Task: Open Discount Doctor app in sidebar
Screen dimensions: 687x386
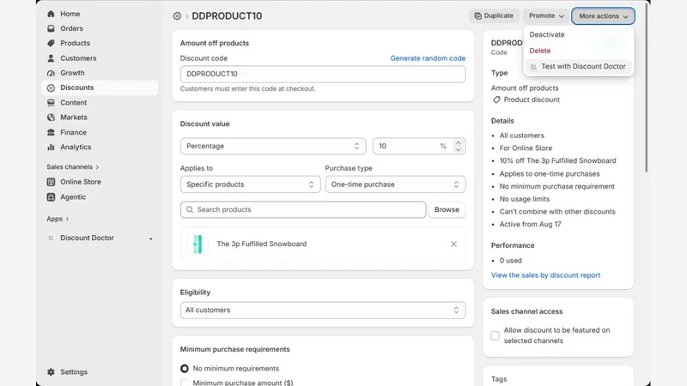Action: (100, 238)
